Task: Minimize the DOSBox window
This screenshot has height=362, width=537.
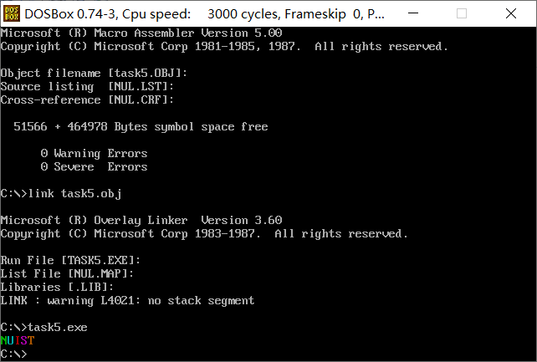Action: coord(413,13)
